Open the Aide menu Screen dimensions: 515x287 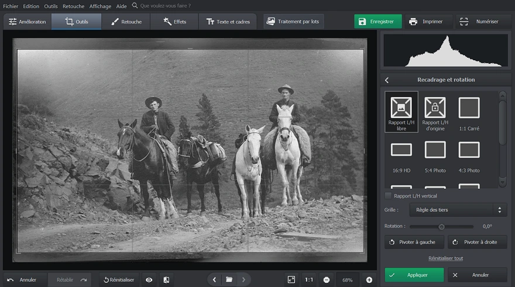point(121,6)
